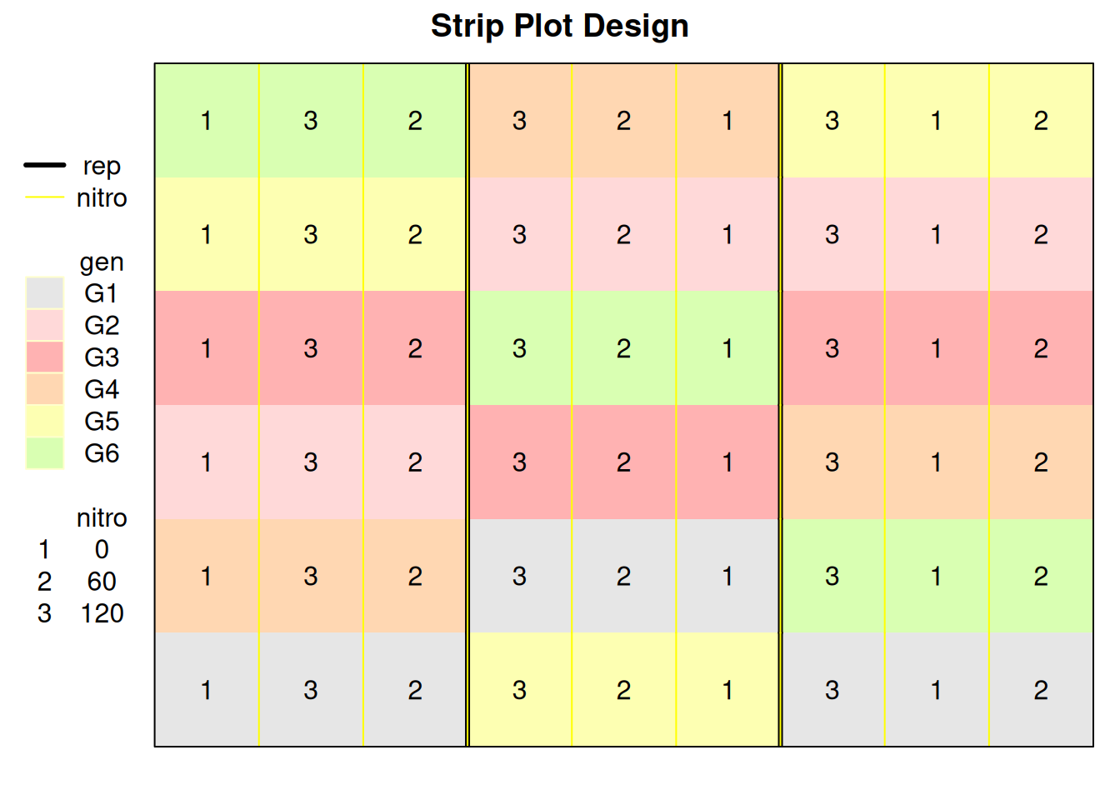Click the G5 yellow legend swatch
The image size is (1120, 800).
[45, 421]
